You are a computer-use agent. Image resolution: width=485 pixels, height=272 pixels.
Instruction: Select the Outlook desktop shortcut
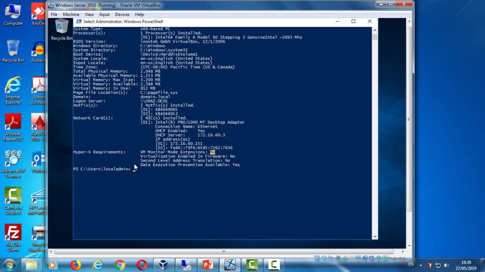38,162
